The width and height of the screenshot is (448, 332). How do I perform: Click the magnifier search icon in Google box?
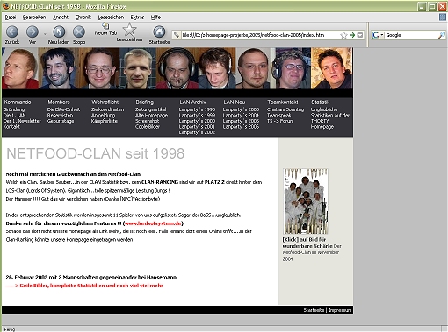(x=441, y=35)
